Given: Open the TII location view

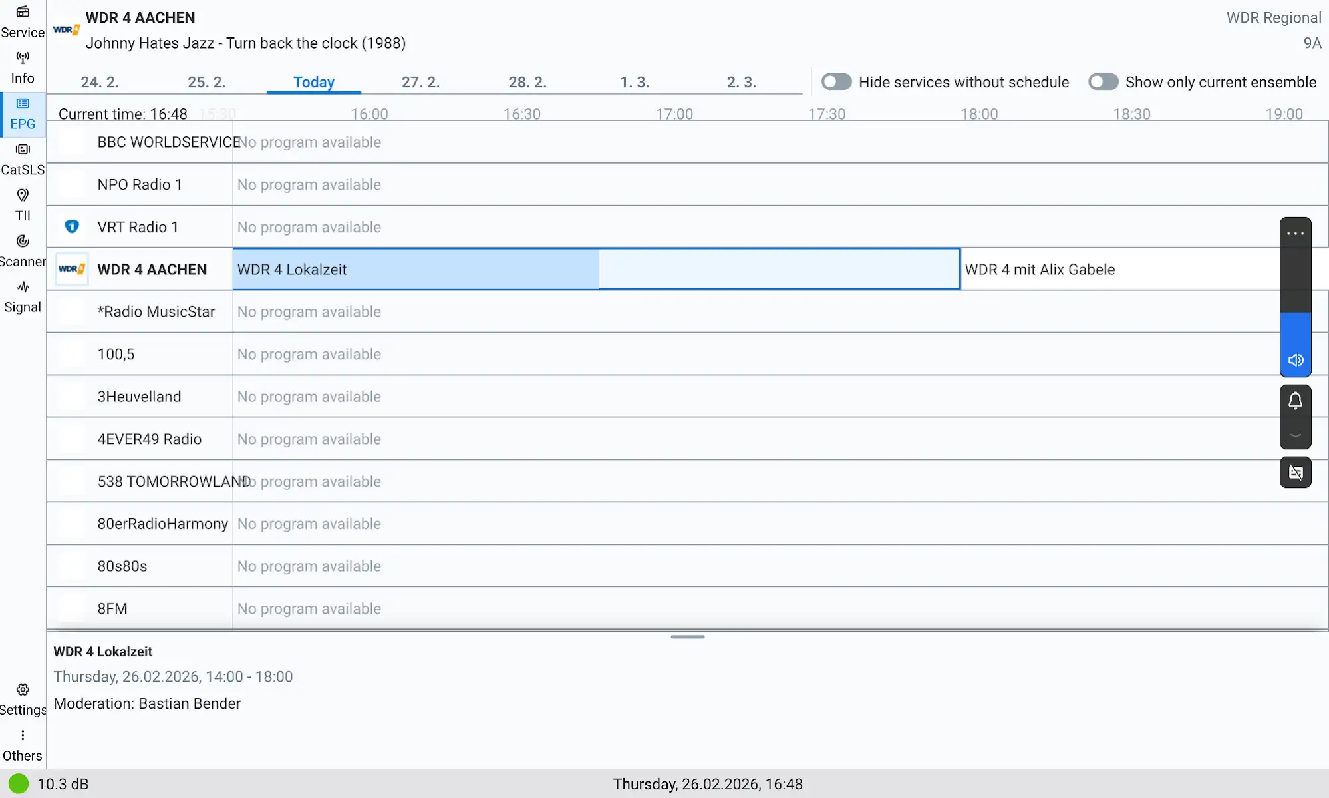Looking at the screenshot, I should click(23, 204).
